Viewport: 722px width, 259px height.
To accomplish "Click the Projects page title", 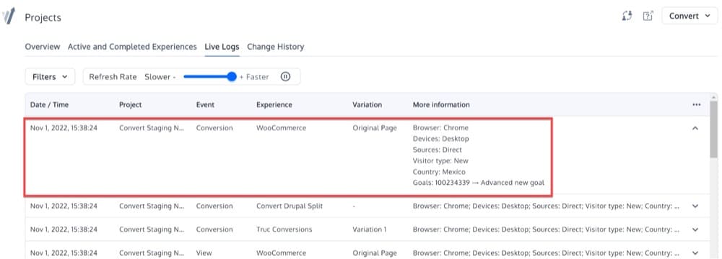I will click(43, 17).
